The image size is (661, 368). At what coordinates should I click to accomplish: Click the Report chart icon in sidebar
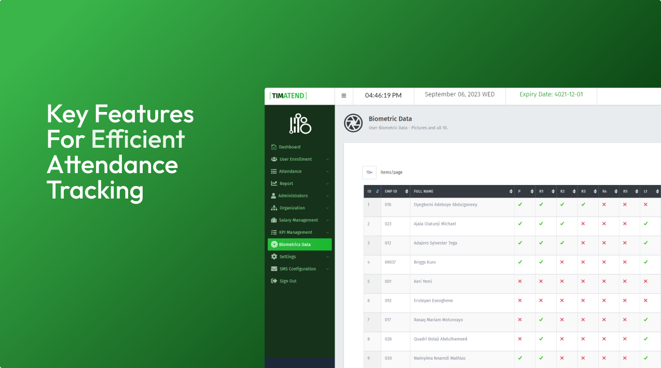274,183
